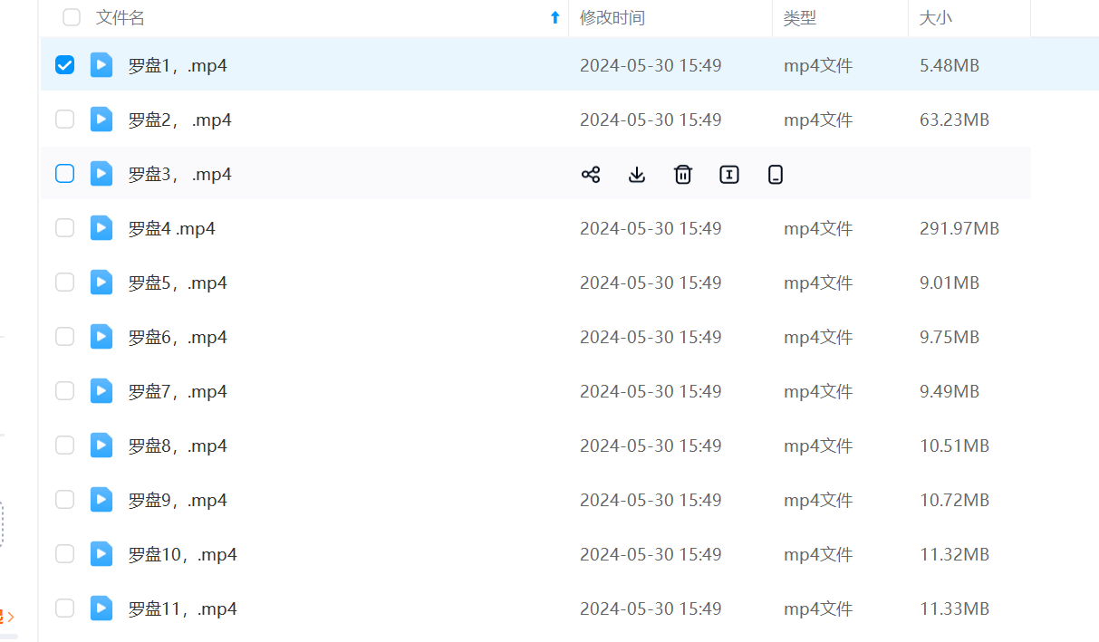The height and width of the screenshot is (642, 1099).
Task: Open the file named 罗盘5，.mp4
Action: pyautogui.click(x=178, y=283)
